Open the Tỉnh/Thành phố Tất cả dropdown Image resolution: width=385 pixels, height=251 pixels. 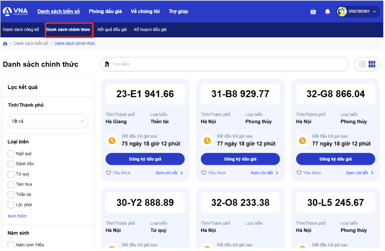(48, 121)
